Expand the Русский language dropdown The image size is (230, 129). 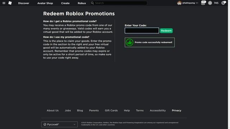click(59, 124)
